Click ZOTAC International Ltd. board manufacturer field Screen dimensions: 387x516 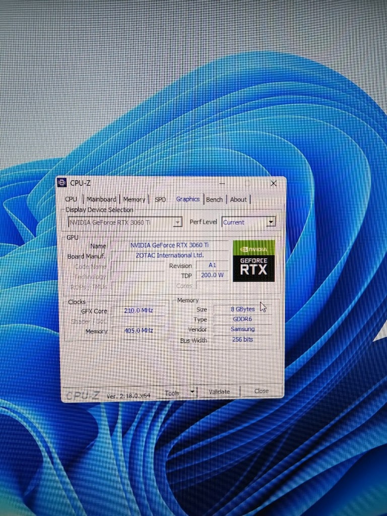click(x=169, y=255)
